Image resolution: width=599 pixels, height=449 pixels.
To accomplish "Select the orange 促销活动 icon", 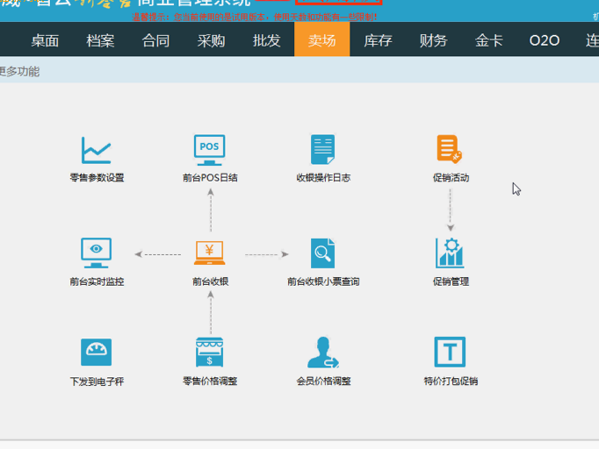I will 450,149.
